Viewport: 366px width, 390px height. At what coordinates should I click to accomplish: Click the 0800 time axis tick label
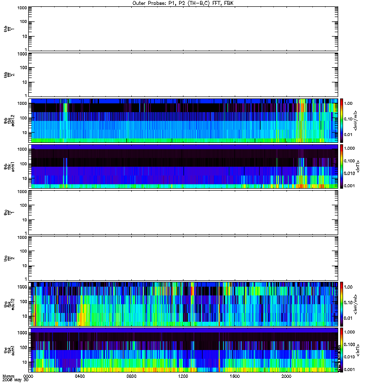coord(131,376)
